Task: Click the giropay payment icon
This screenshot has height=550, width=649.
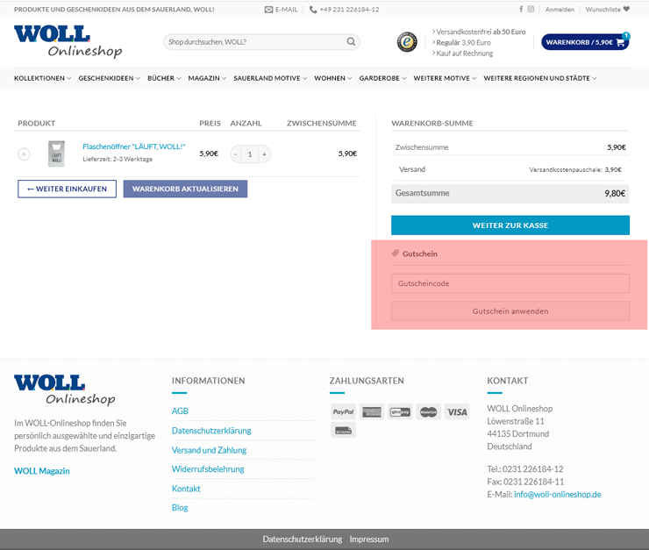Action: (x=400, y=411)
